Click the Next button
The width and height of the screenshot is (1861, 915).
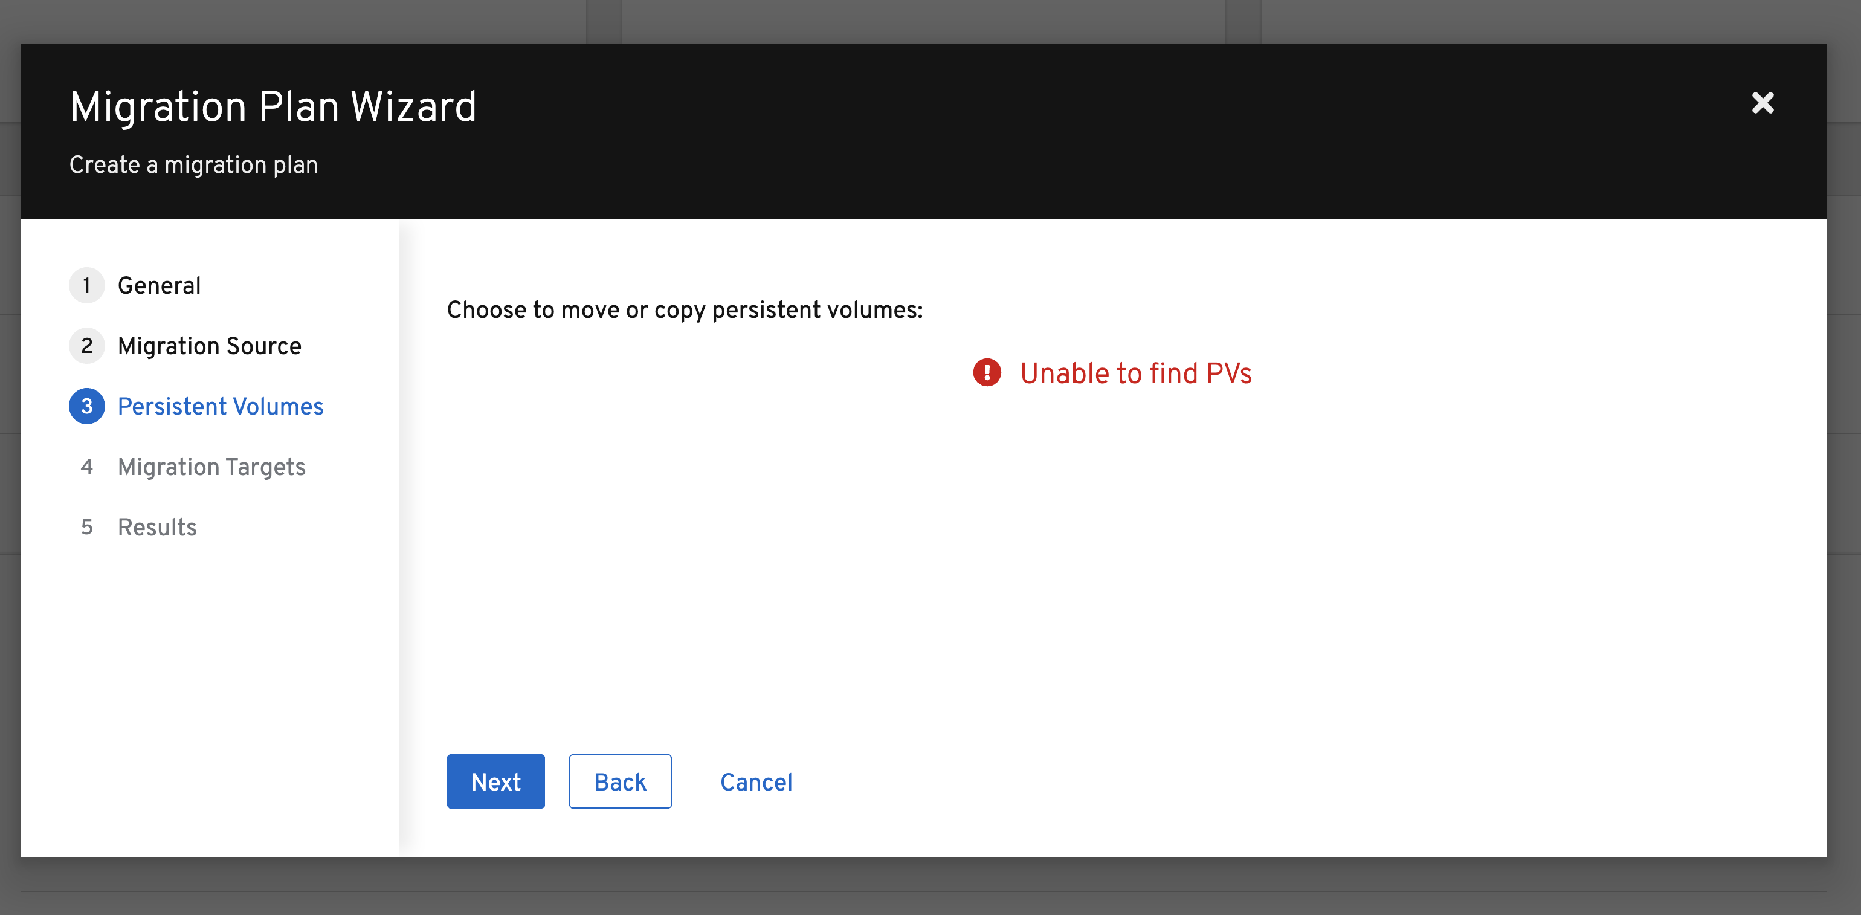click(495, 781)
